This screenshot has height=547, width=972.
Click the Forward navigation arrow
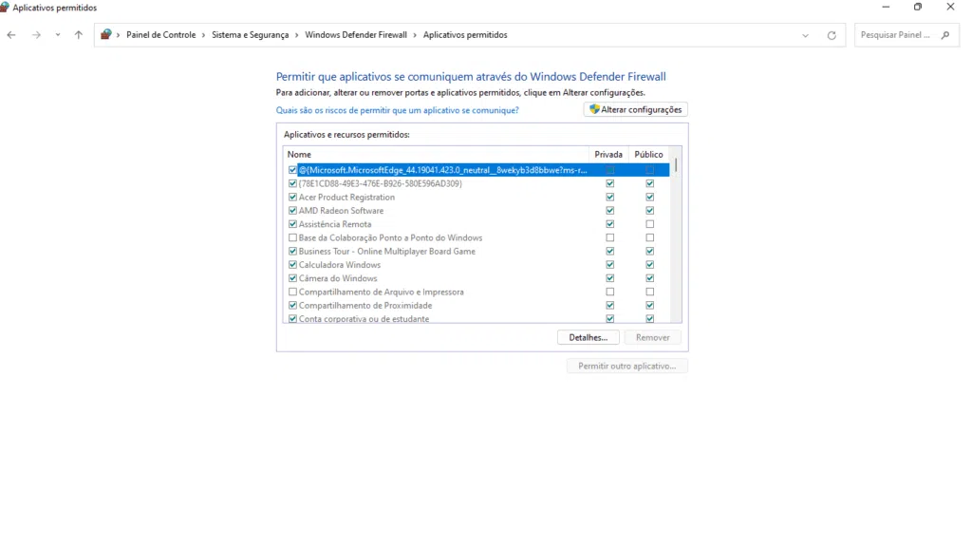point(36,35)
